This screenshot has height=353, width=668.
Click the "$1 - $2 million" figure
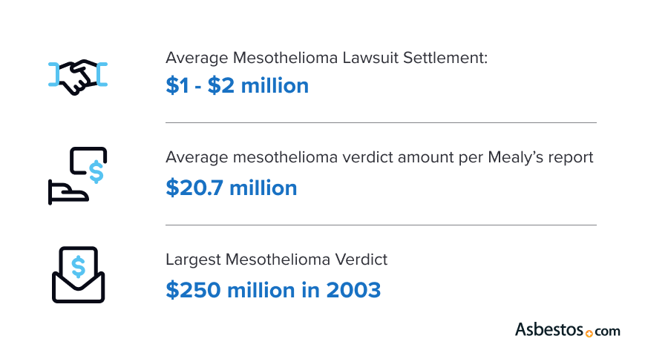pos(238,86)
